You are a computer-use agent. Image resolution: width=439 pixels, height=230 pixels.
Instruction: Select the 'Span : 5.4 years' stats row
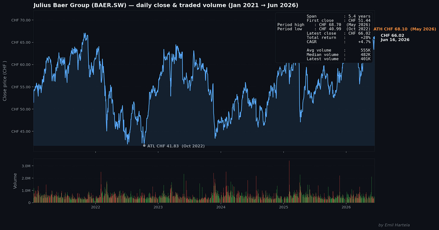coord(339,16)
